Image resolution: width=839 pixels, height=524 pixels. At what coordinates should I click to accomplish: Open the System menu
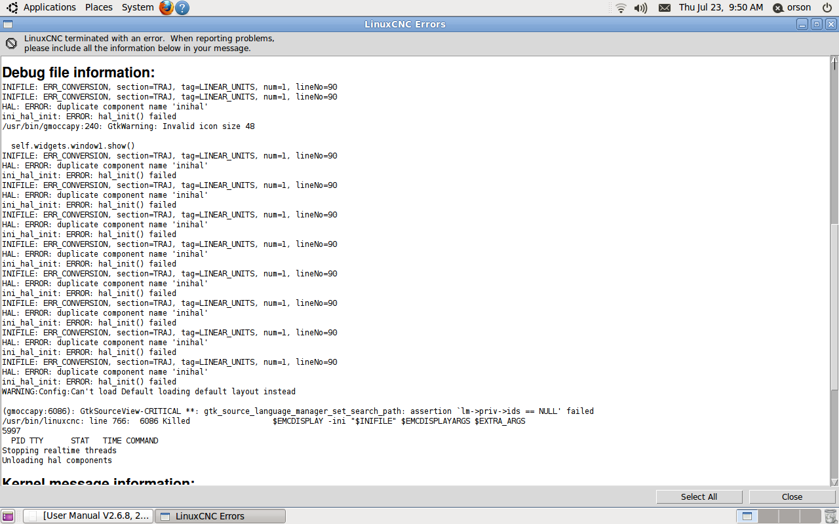tap(138, 7)
